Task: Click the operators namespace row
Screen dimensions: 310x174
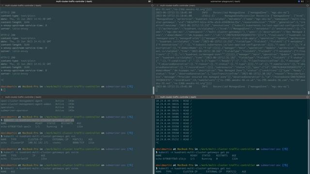Action: click(x=37, y=107)
